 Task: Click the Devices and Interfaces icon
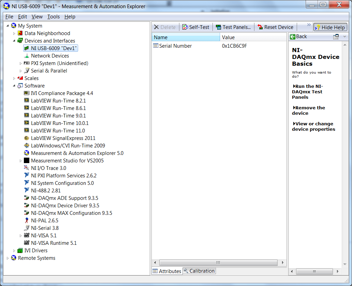click(x=20, y=41)
